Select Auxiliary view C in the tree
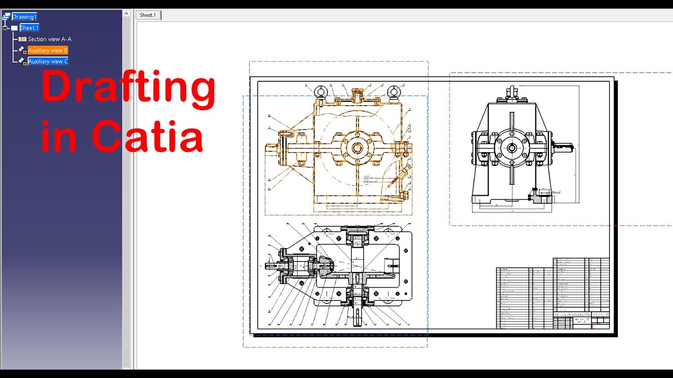 tap(48, 61)
